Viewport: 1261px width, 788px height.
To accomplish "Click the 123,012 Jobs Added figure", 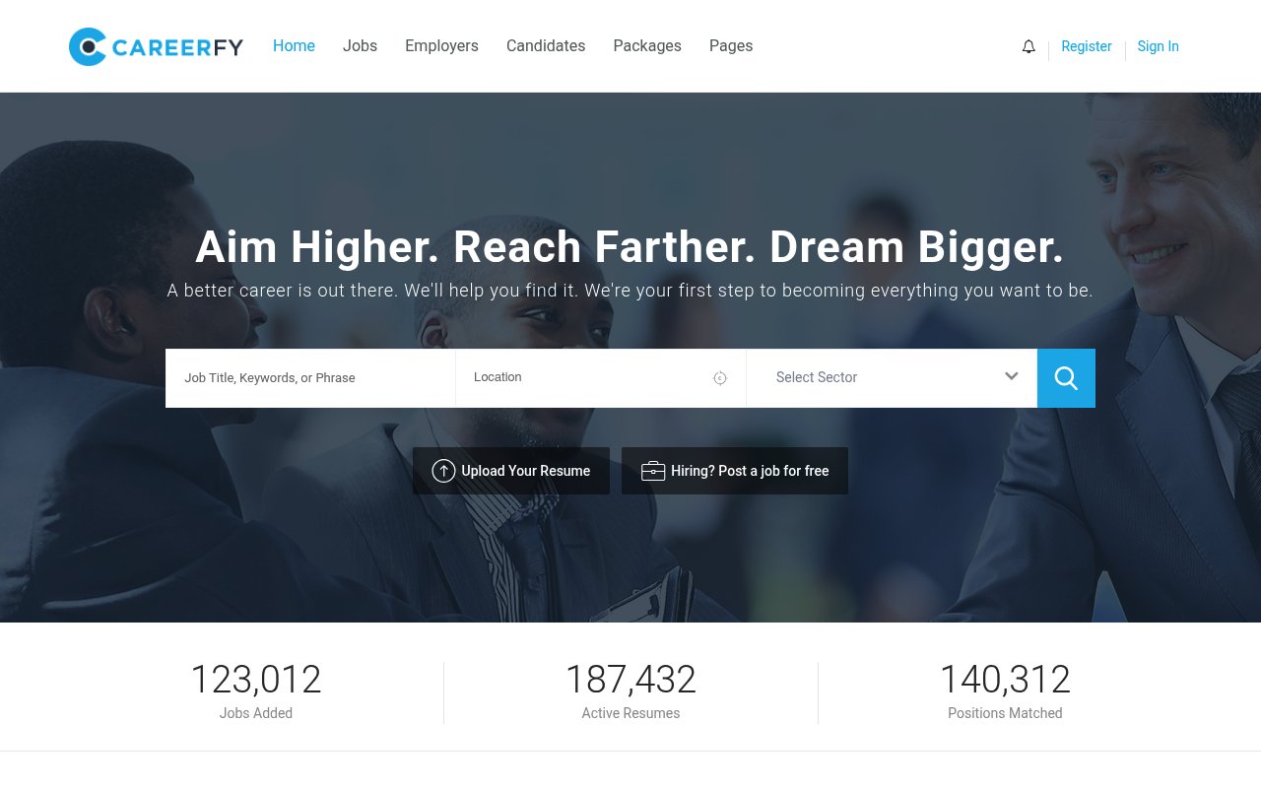I will [x=256, y=681].
